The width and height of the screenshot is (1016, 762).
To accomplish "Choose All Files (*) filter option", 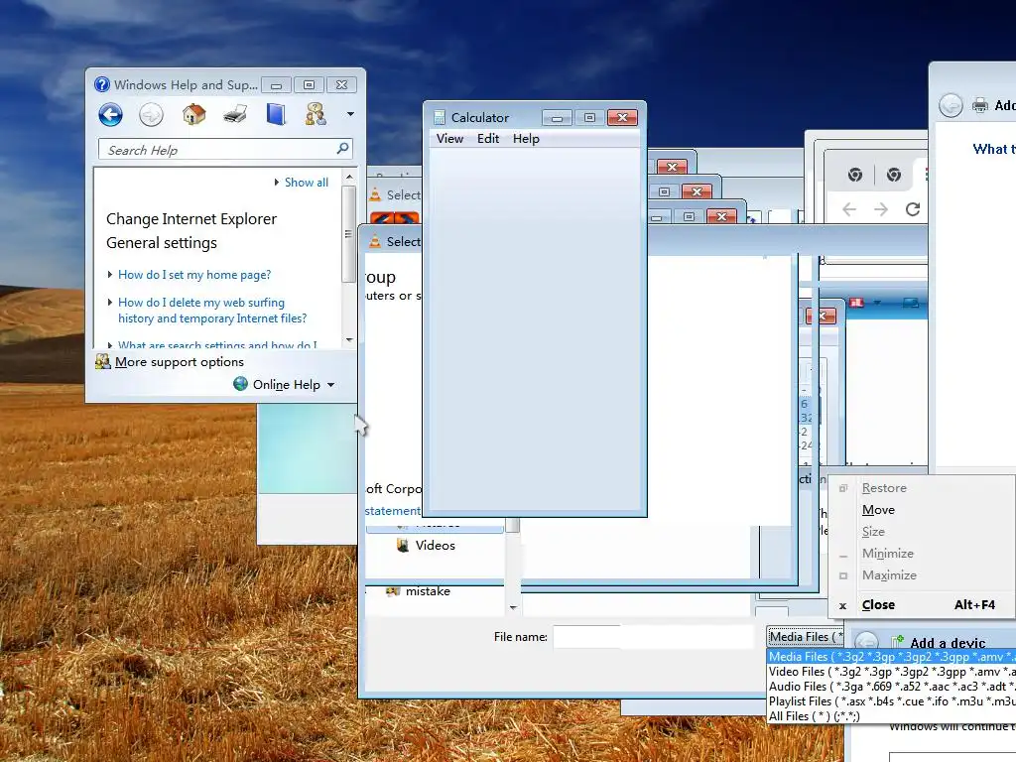I will point(892,716).
